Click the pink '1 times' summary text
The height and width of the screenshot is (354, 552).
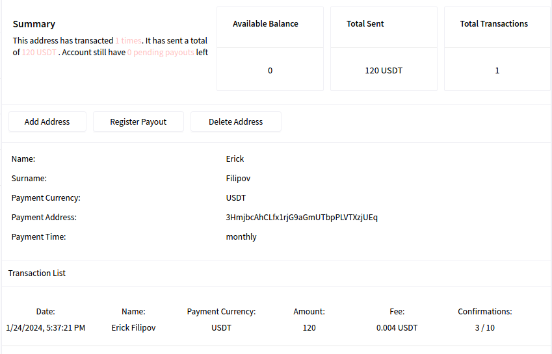(128, 40)
